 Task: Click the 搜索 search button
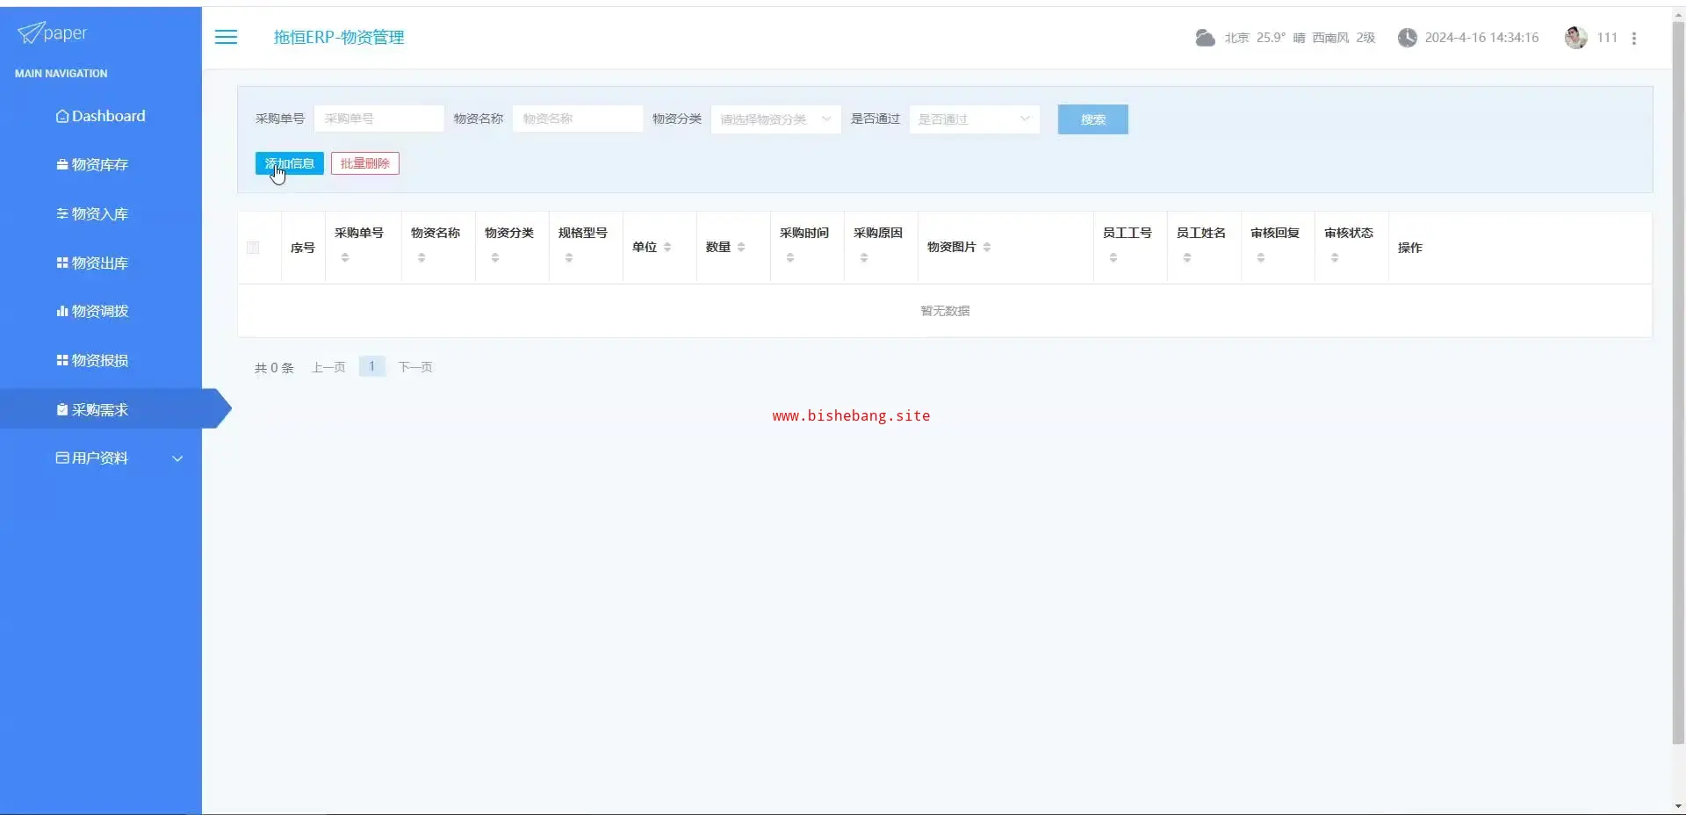(x=1092, y=119)
